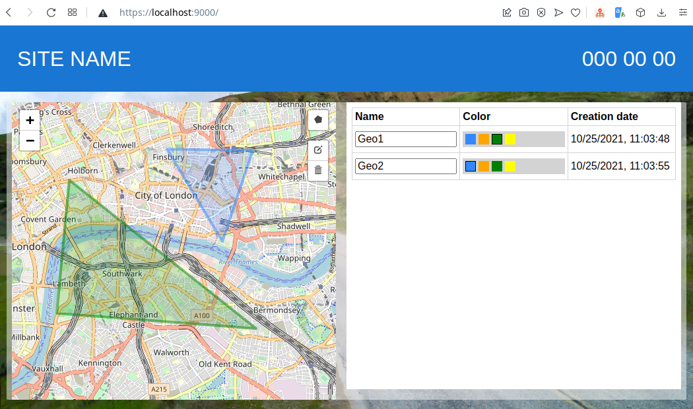Select the polygon drawing tool on the map
The image size is (693, 409).
pyautogui.click(x=317, y=121)
